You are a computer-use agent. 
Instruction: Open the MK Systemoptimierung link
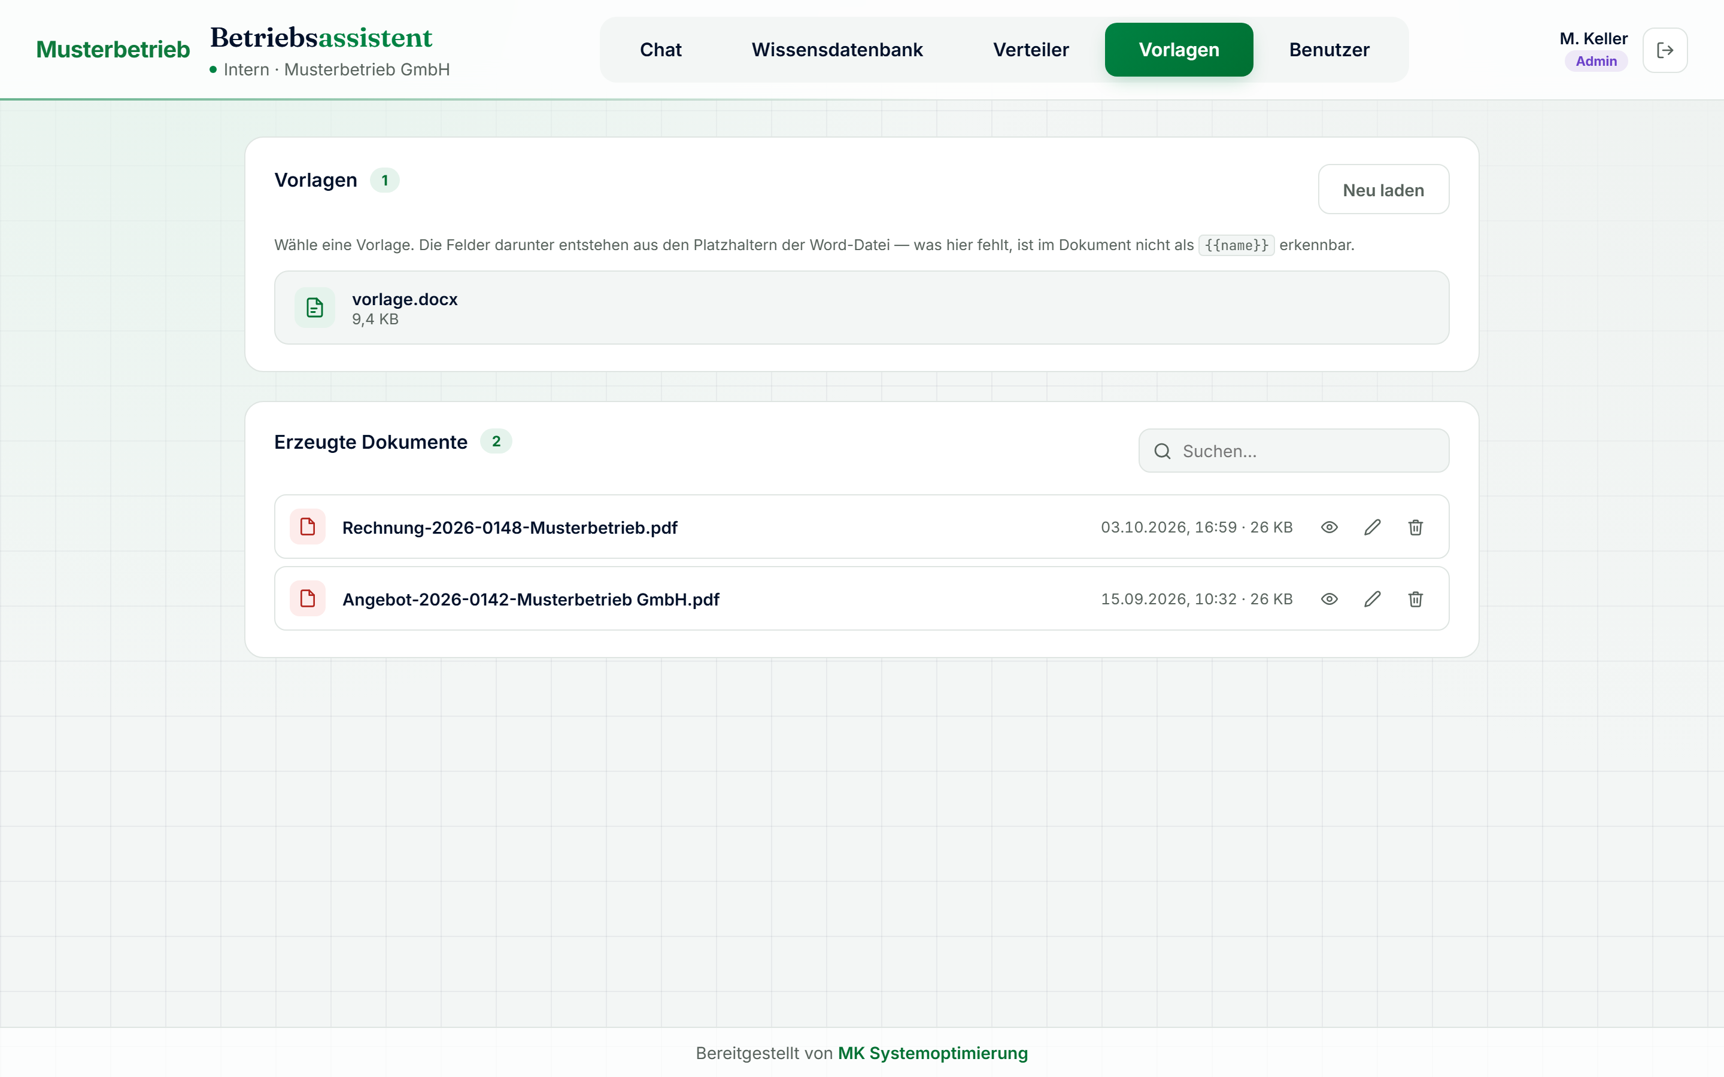pos(933,1053)
